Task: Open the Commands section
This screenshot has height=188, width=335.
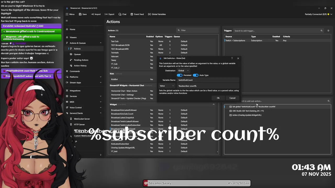Action: click(x=75, y=71)
